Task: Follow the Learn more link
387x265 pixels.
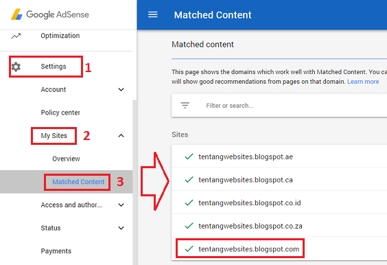Action: pyautogui.click(x=363, y=82)
